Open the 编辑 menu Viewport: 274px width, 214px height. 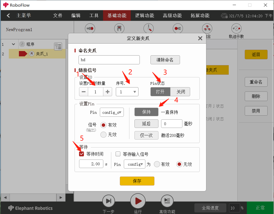(x=76, y=15)
